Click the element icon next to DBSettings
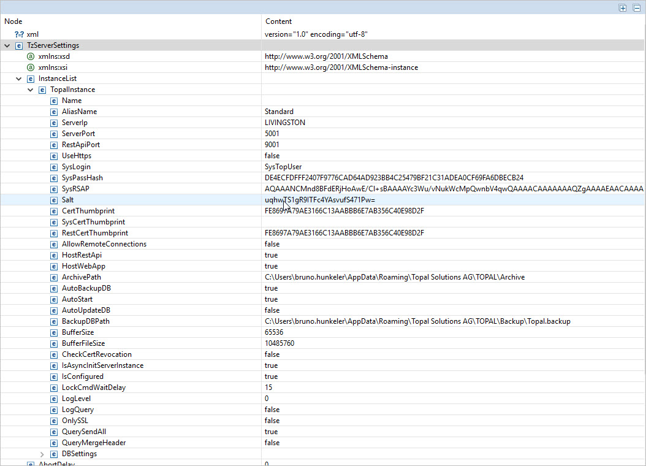 pyautogui.click(x=54, y=454)
